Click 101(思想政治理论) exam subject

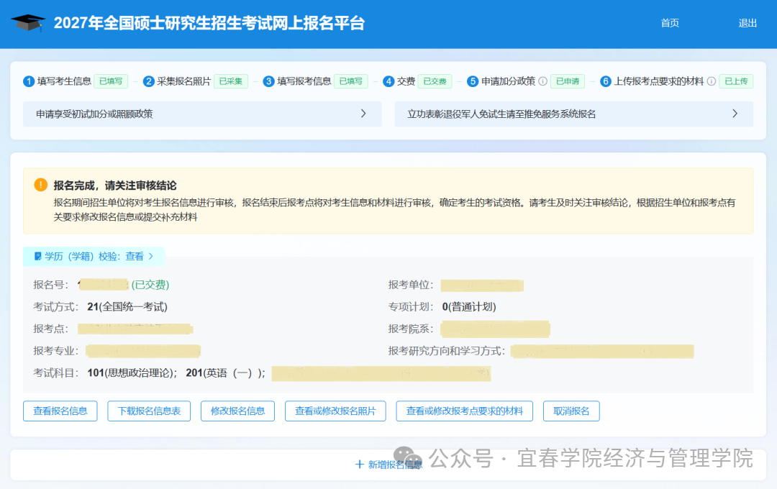tap(132, 373)
